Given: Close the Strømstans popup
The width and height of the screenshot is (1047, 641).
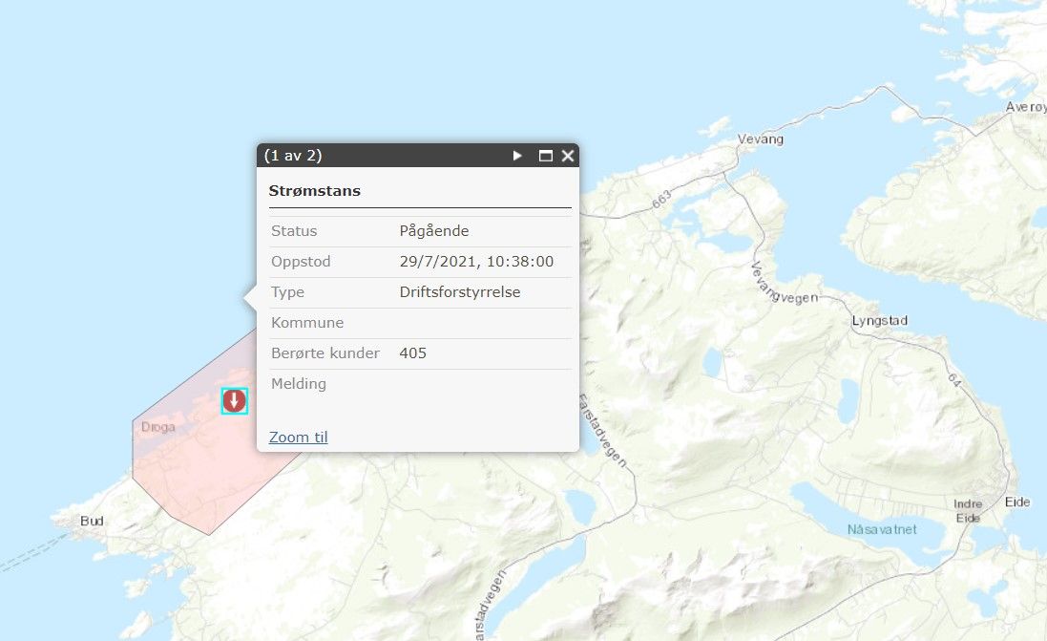Looking at the screenshot, I should (x=568, y=156).
